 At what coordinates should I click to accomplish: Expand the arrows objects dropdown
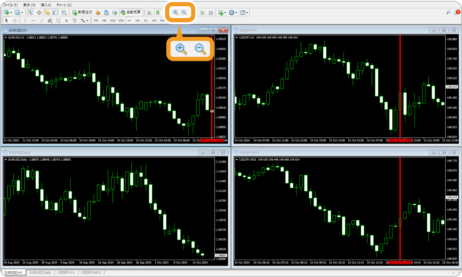[x=87, y=21]
